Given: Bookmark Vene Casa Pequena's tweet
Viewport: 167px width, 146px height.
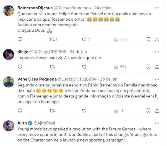Looking at the screenshot, I should pos(148,111).
